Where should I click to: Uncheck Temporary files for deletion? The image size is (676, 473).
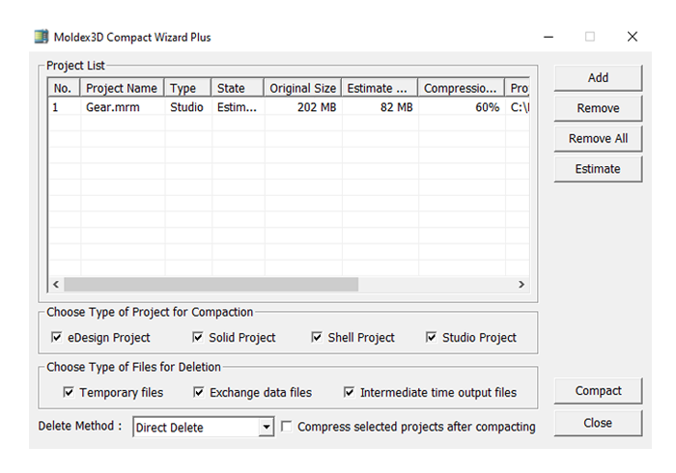69,392
